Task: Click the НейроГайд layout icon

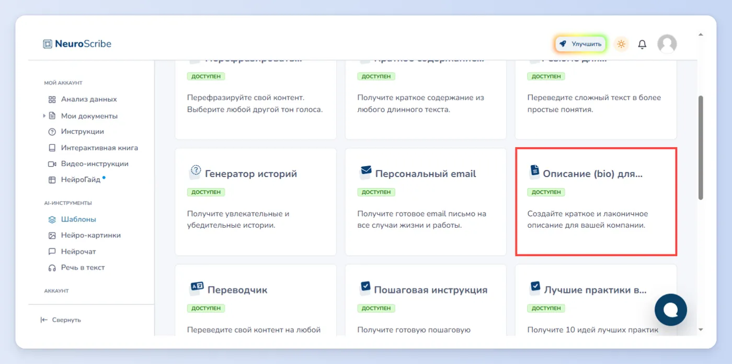Action: 52,180
